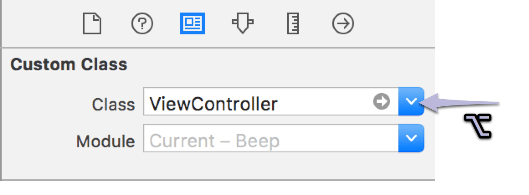The width and height of the screenshot is (529, 195).
Task: Click the Class field label
Action: (113, 105)
